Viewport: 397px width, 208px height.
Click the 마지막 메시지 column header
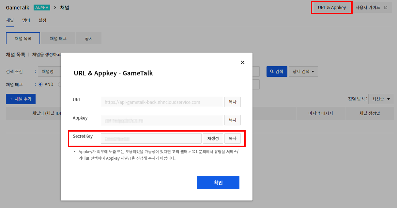point(321,113)
